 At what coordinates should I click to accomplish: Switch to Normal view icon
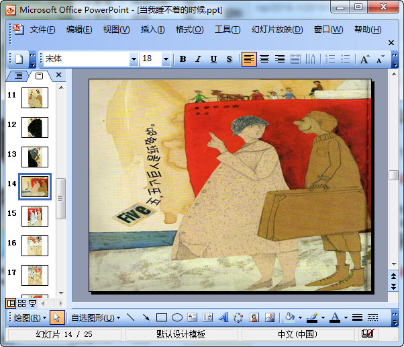(11, 303)
